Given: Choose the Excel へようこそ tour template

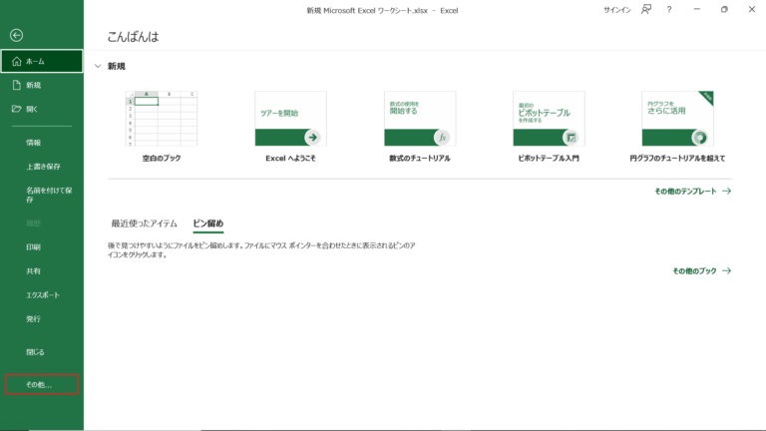Looking at the screenshot, I should 290,120.
